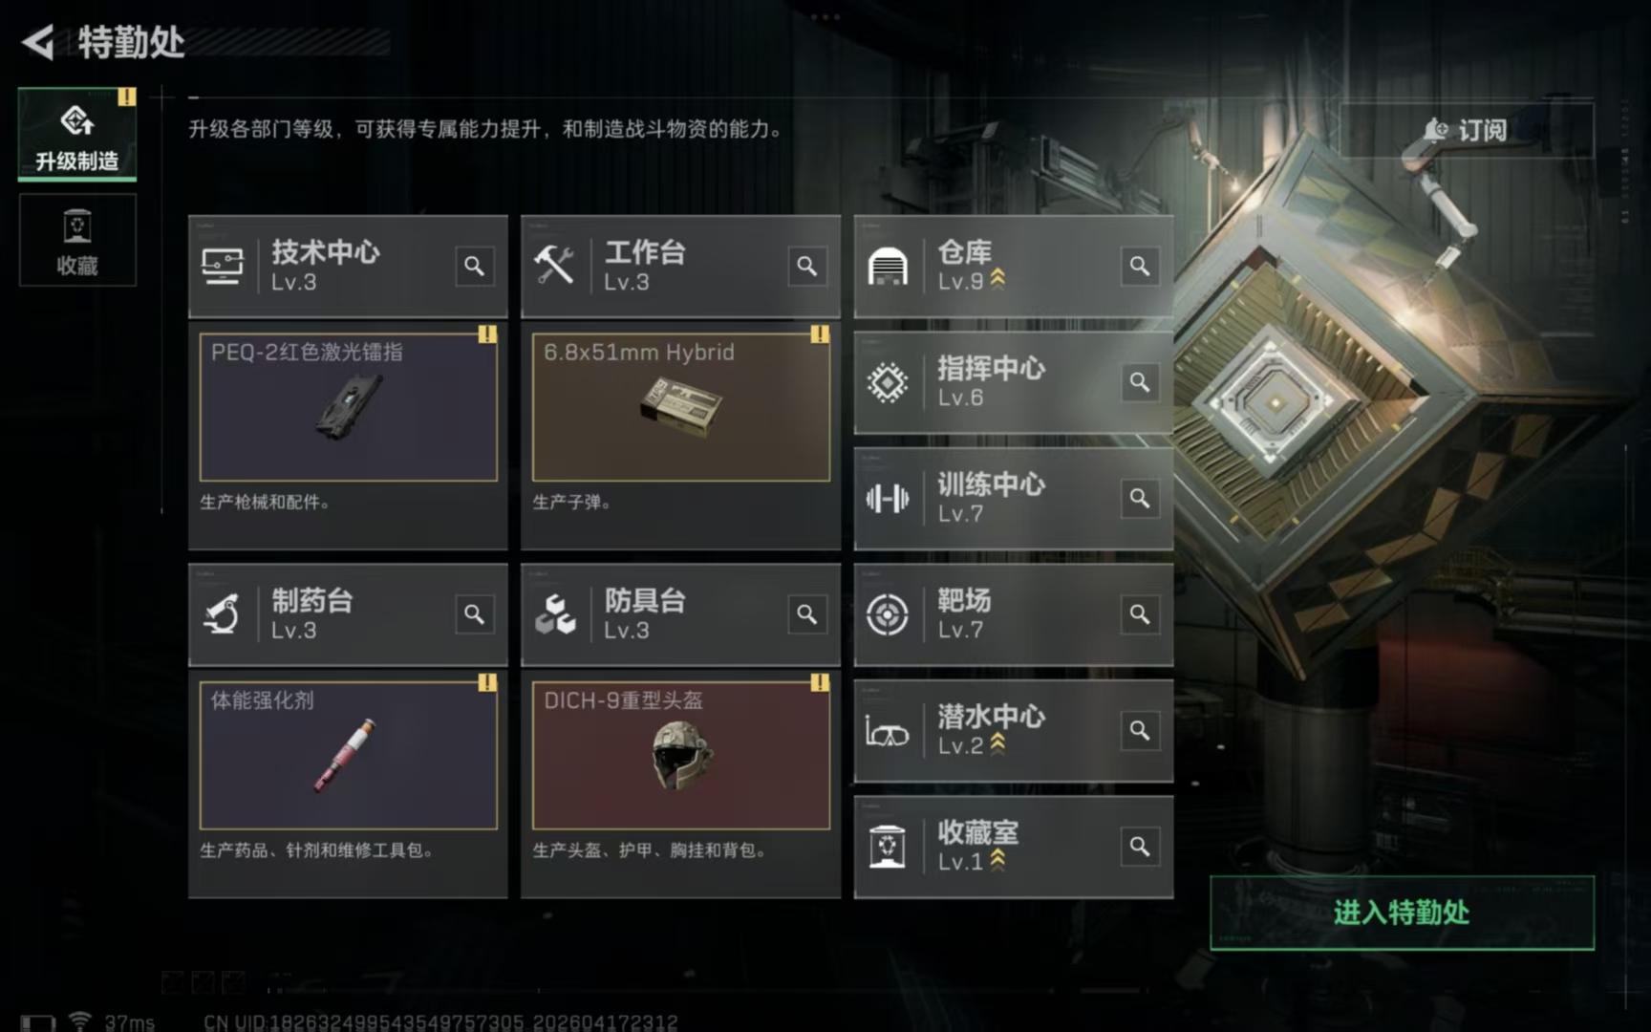Viewport: 1651px width, 1032px height.
Task: Click the 订阅 subscribe button
Action: [x=1466, y=130]
